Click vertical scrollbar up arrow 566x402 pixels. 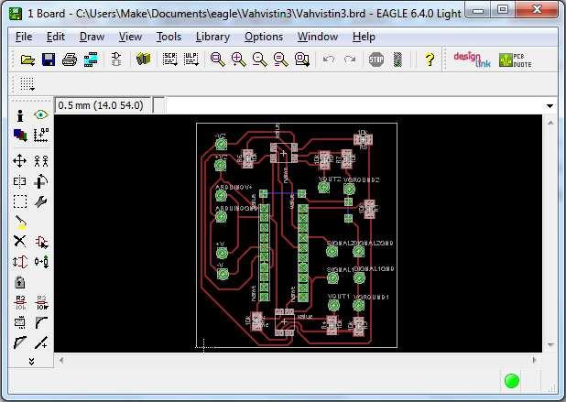tap(550, 123)
